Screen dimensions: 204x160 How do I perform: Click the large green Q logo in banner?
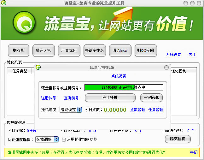24,22
